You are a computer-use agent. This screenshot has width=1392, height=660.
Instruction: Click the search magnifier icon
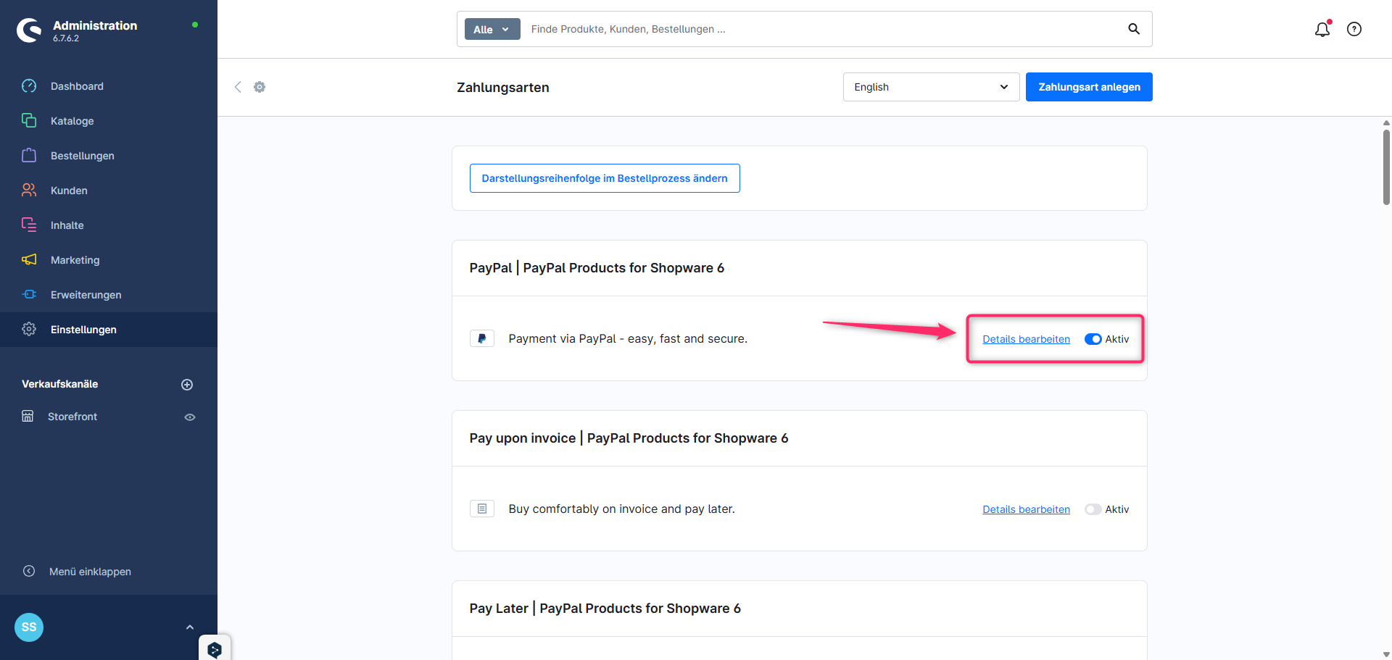point(1134,29)
